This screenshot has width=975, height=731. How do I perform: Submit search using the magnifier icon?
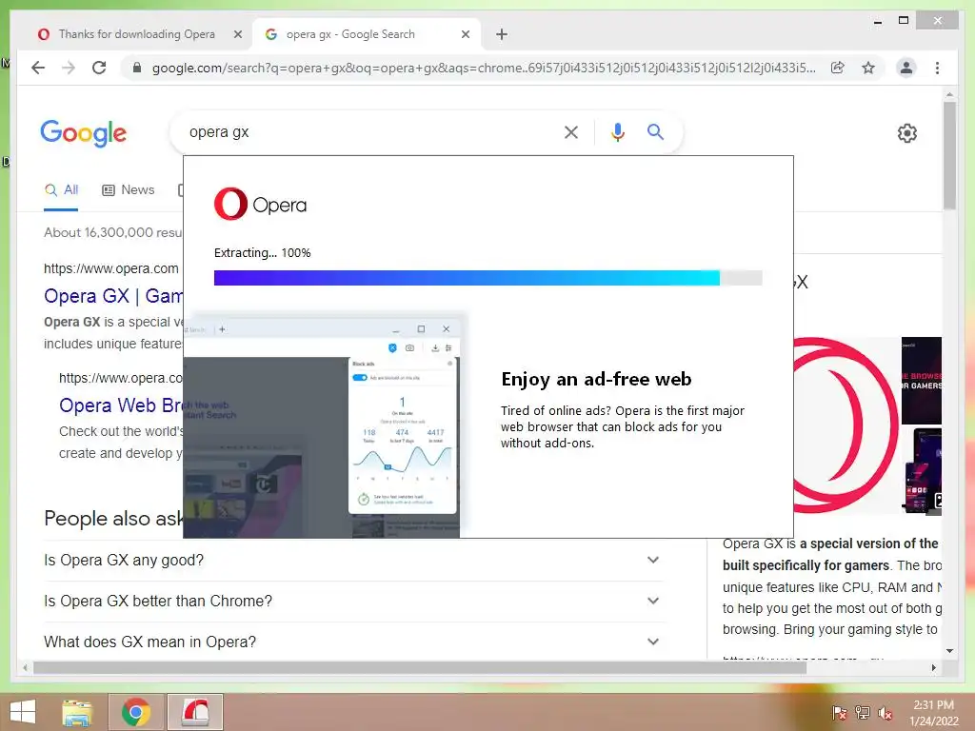(x=655, y=131)
